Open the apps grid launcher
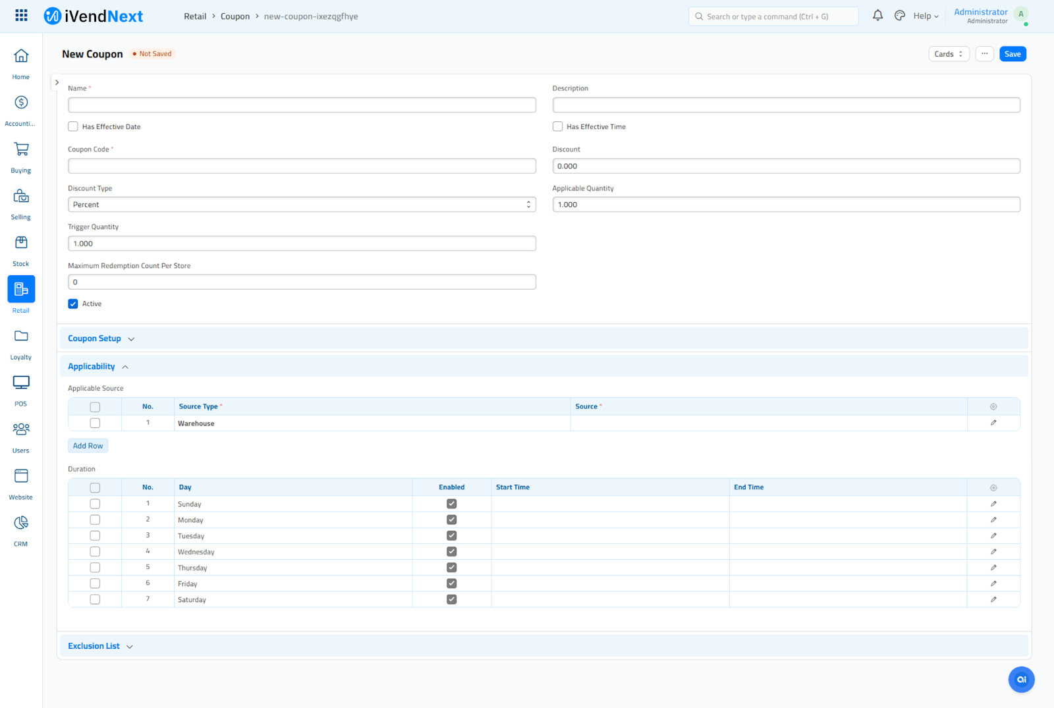Screen dimensions: 1054x708 click(x=21, y=16)
